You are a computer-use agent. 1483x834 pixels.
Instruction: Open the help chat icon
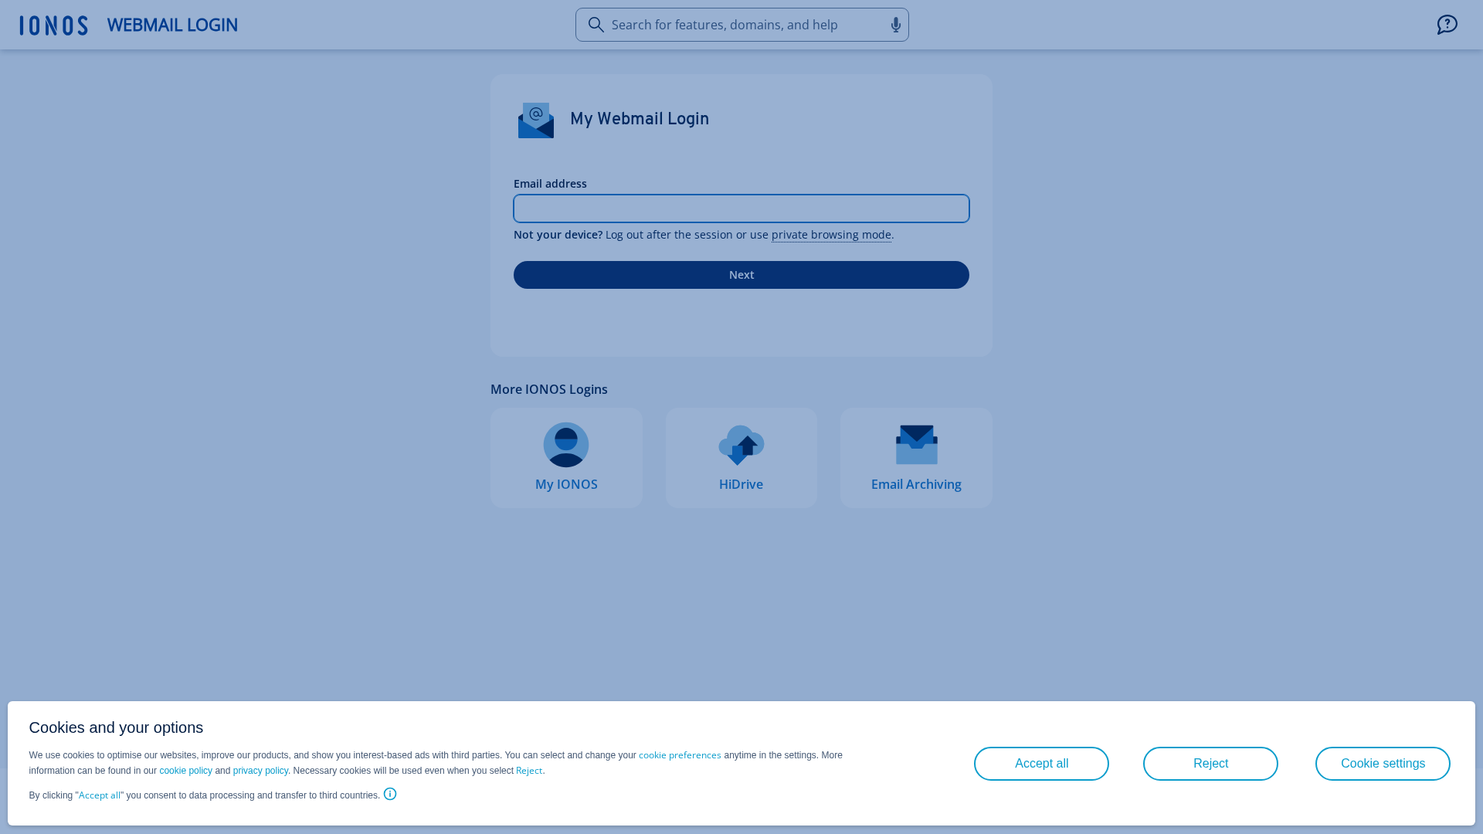pos(1447,25)
